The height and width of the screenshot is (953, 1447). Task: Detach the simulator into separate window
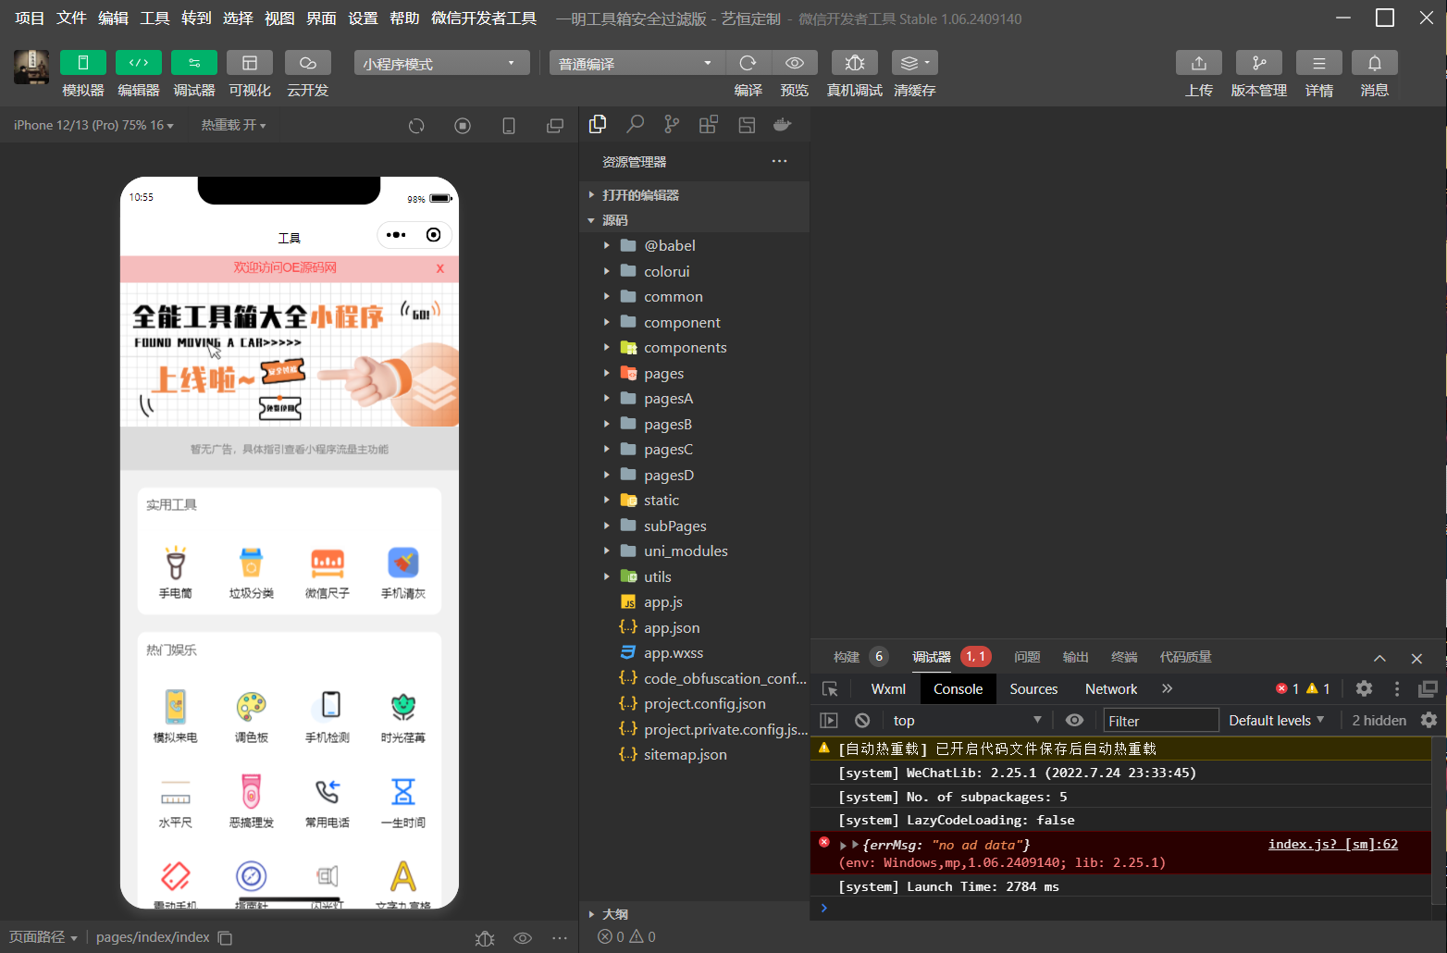[555, 126]
